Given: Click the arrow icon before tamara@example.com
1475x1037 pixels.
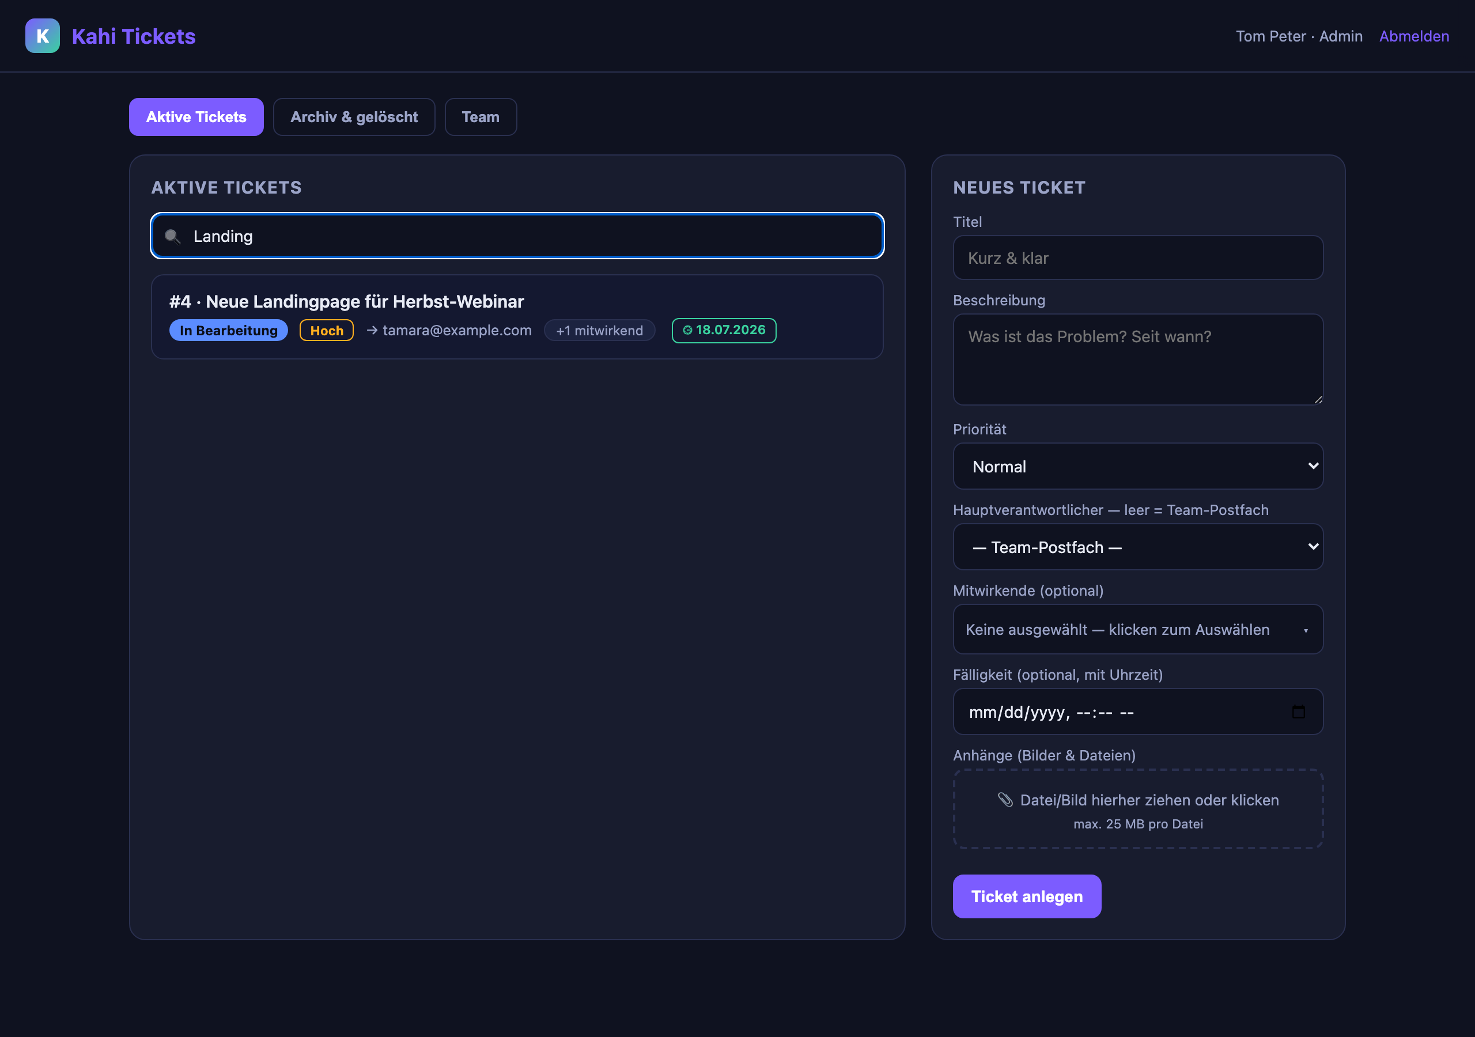Looking at the screenshot, I should (x=372, y=330).
